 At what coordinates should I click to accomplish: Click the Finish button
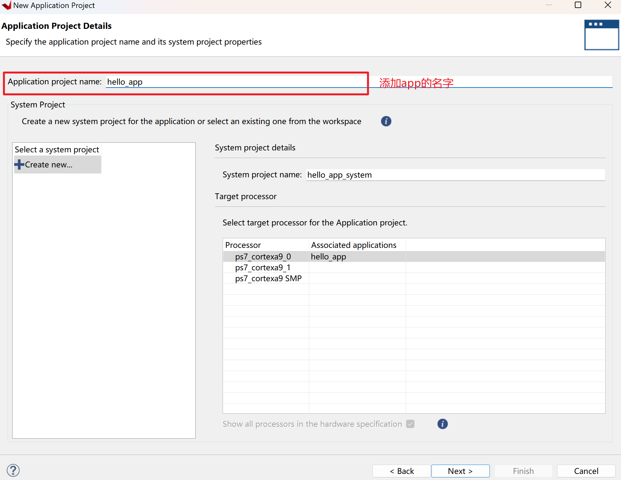[x=523, y=471]
